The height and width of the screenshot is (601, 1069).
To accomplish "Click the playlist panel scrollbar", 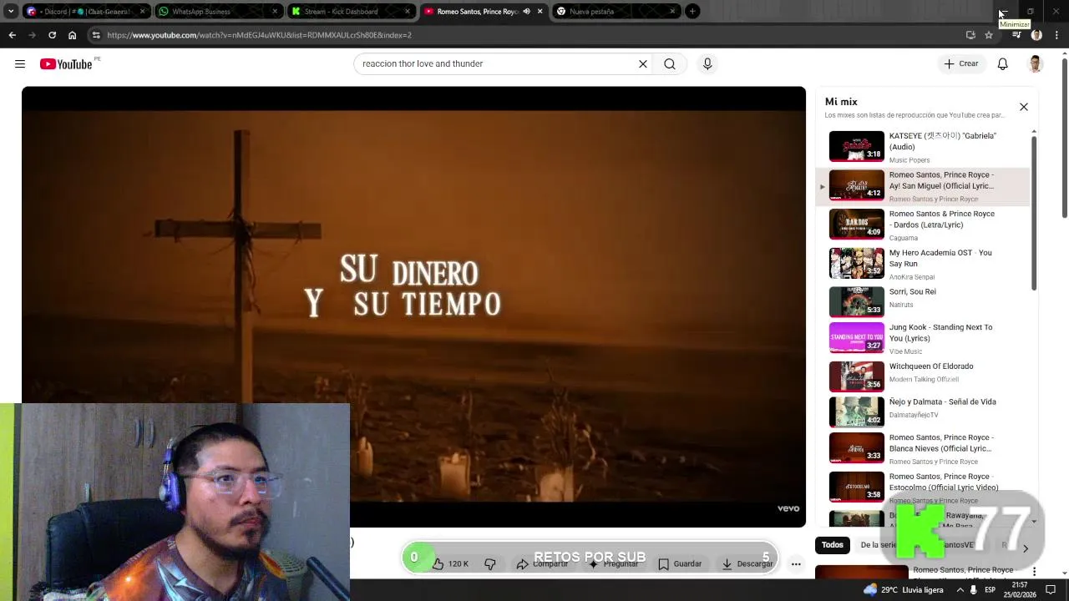I will click(x=1034, y=213).
